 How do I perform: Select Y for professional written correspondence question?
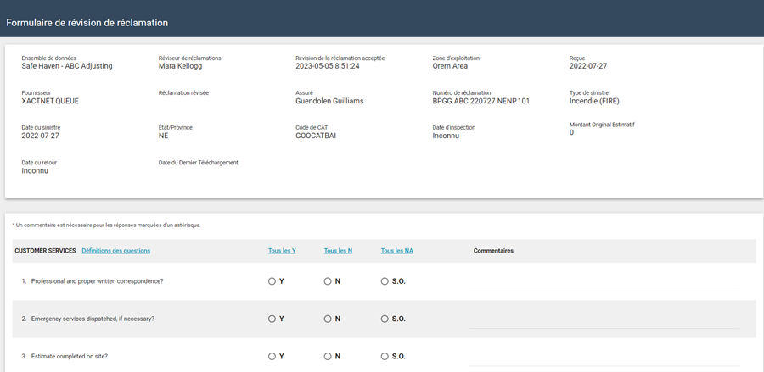point(272,281)
